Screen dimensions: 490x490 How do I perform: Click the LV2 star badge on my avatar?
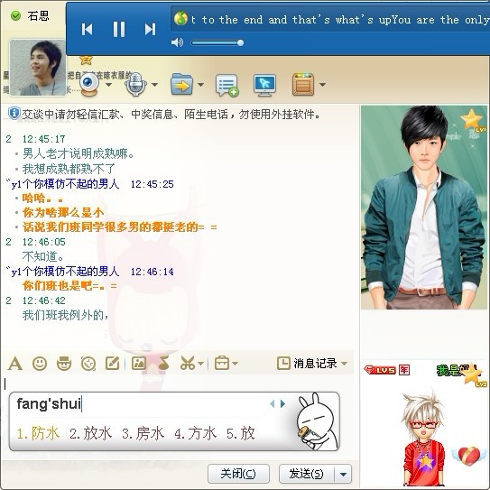(x=476, y=375)
